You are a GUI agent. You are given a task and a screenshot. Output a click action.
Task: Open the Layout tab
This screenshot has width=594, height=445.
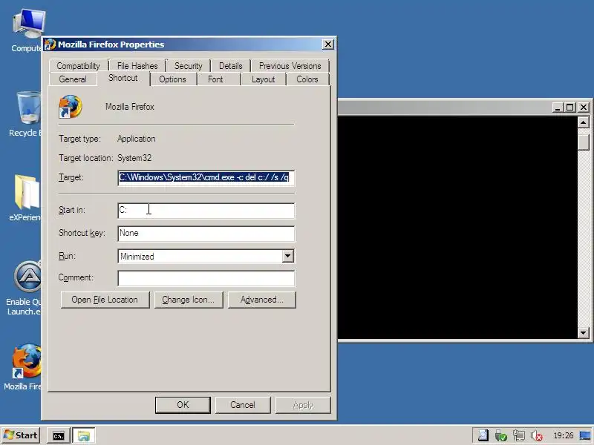pos(264,79)
